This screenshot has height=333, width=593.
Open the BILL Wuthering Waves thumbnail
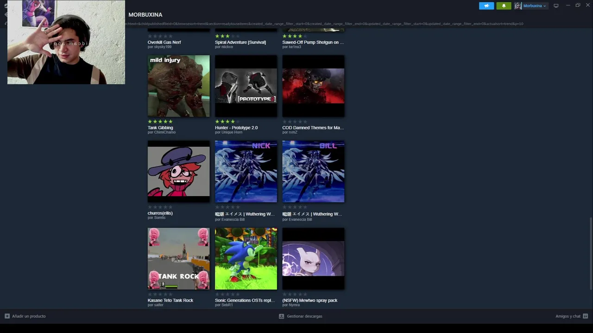pos(313,172)
